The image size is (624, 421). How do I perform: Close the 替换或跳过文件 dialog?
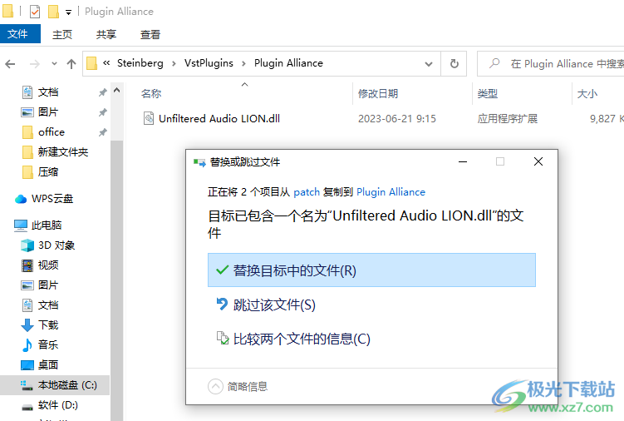(x=538, y=161)
